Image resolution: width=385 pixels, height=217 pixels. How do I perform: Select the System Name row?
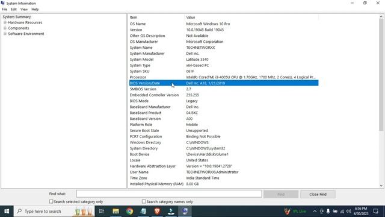[224, 48]
